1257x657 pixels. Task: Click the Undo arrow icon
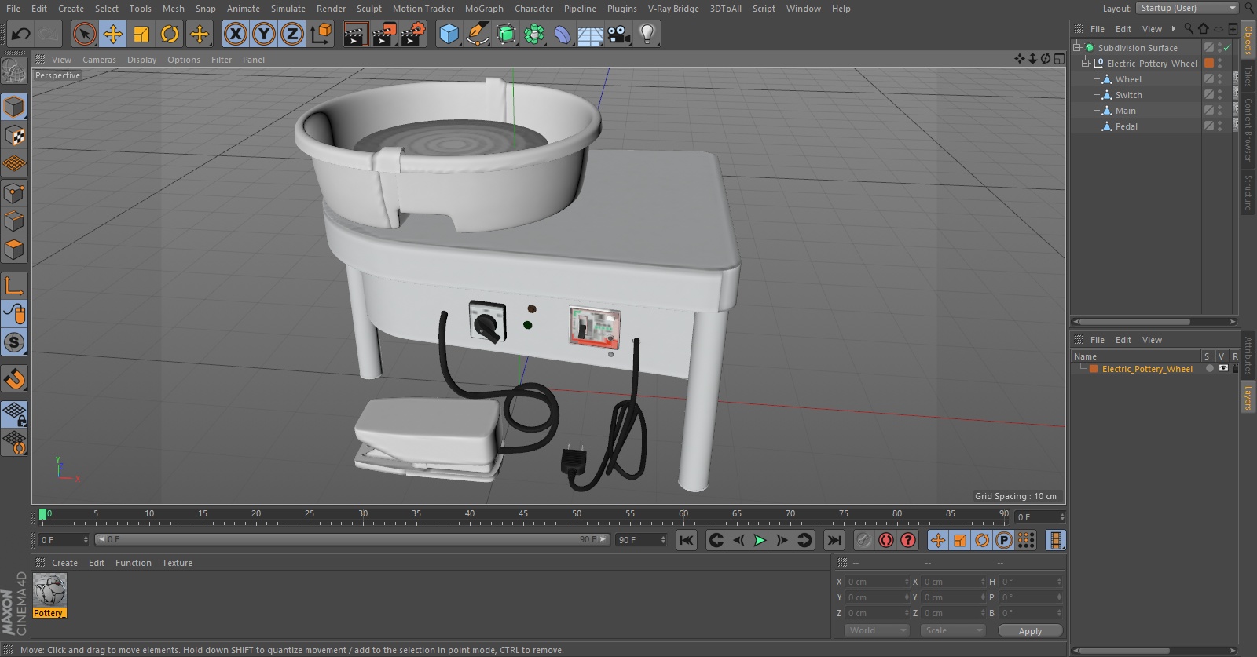[21, 34]
